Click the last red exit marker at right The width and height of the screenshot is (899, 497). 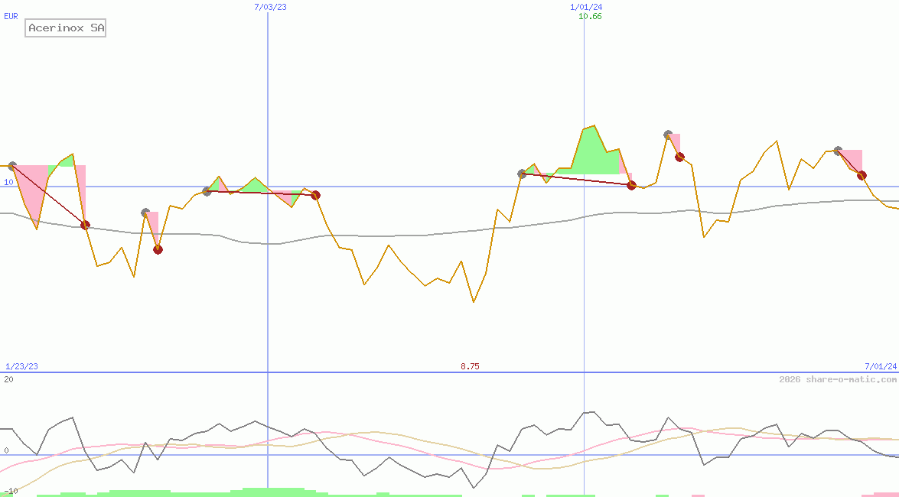tap(862, 175)
